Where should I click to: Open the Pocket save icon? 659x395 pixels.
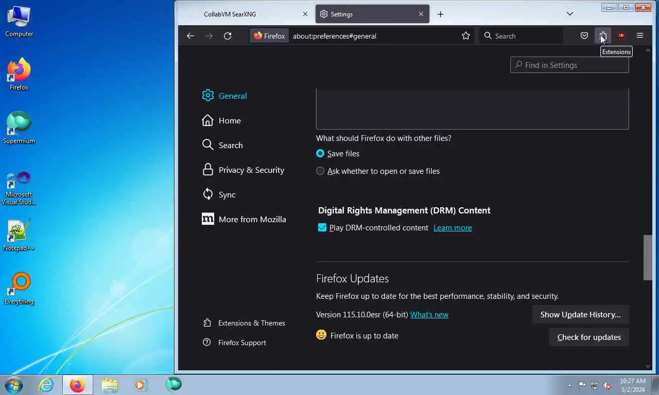(x=584, y=36)
